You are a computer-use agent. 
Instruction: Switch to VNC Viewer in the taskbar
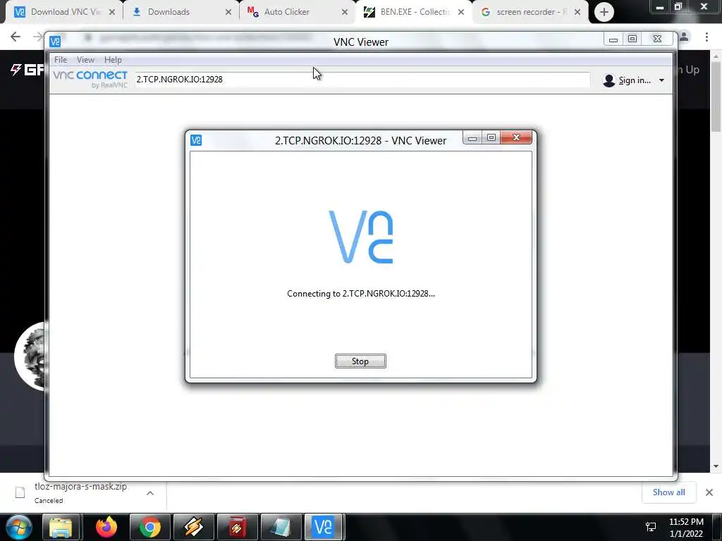tap(323, 527)
